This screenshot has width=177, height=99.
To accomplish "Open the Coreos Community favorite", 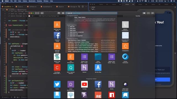I will (125, 57).
